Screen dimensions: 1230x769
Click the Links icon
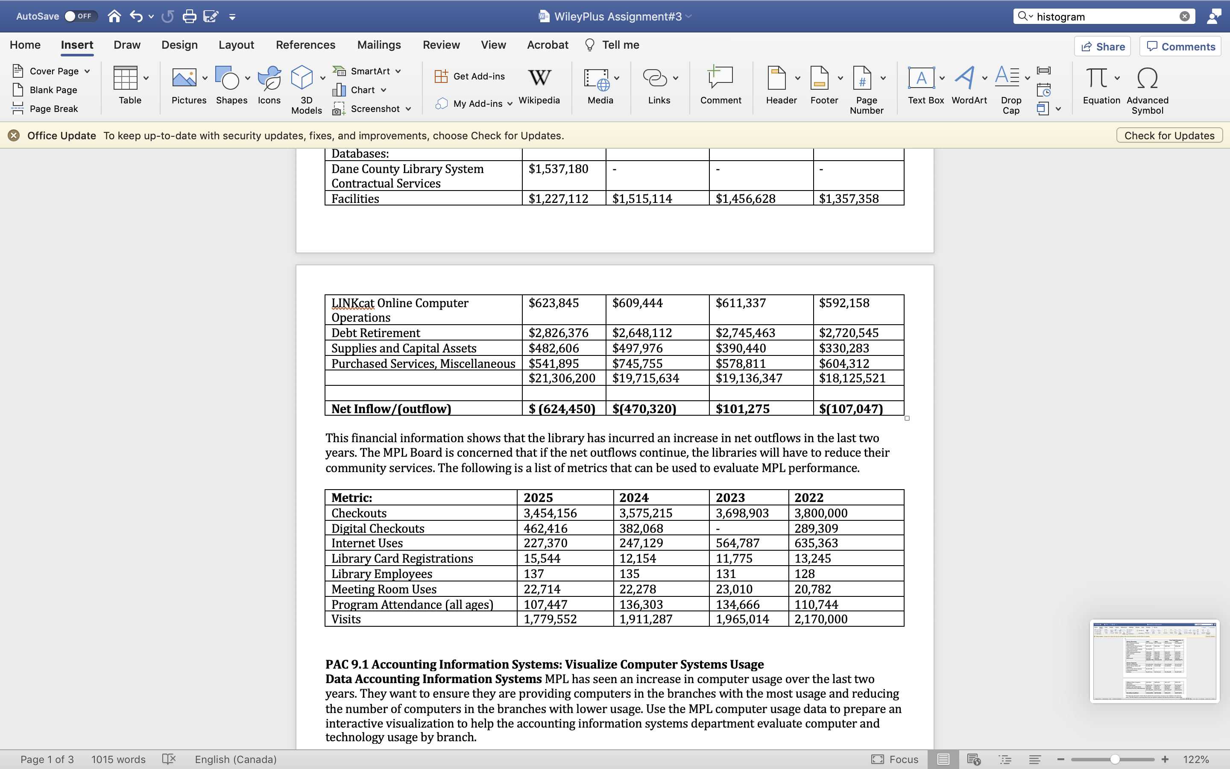[x=655, y=78]
